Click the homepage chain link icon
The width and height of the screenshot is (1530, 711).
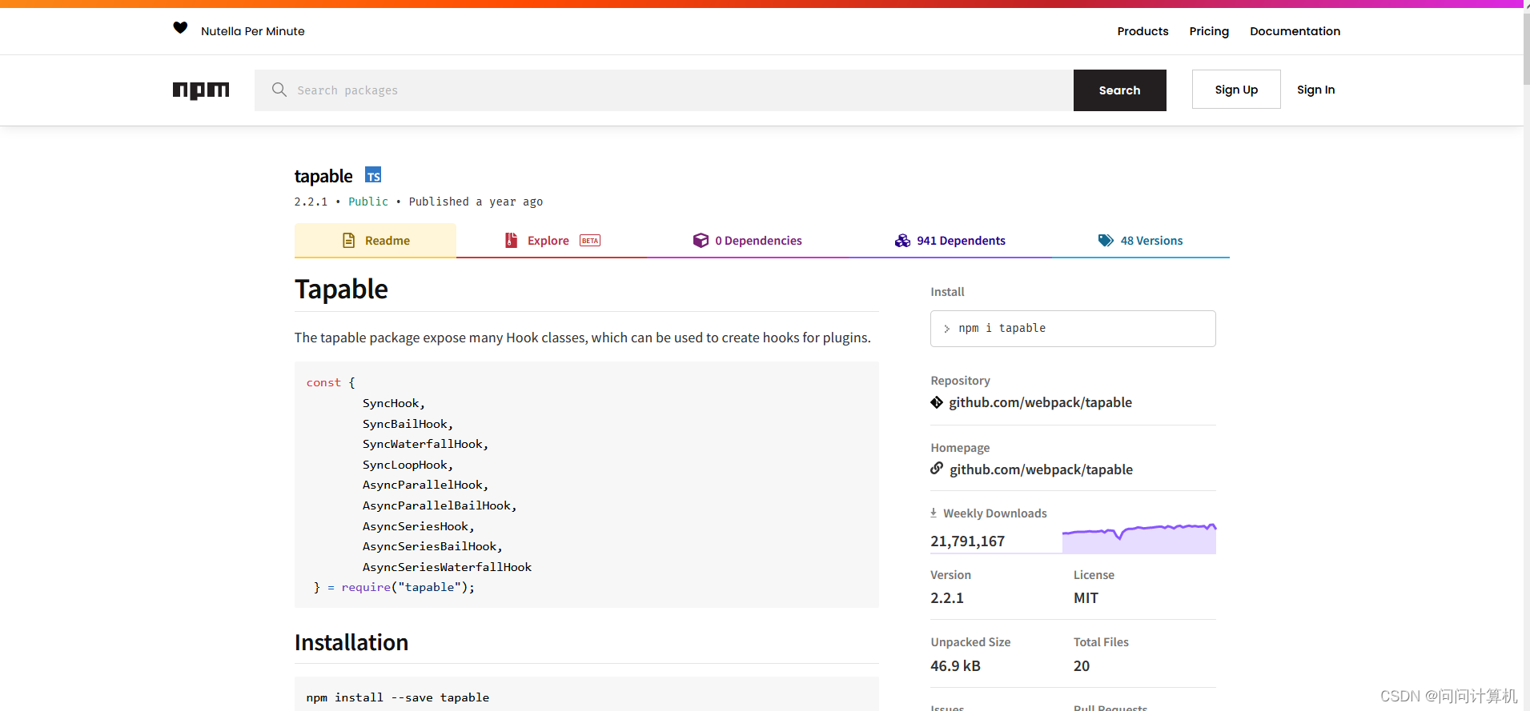click(937, 469)
